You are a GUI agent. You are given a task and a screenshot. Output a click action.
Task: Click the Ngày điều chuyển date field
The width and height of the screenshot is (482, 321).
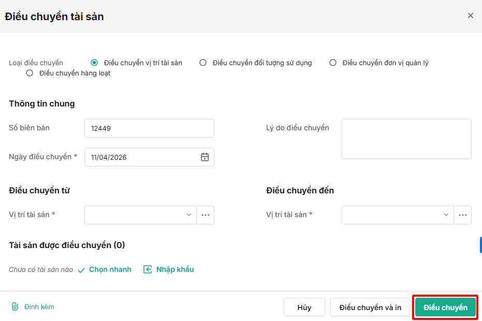(x=142, y=157)
